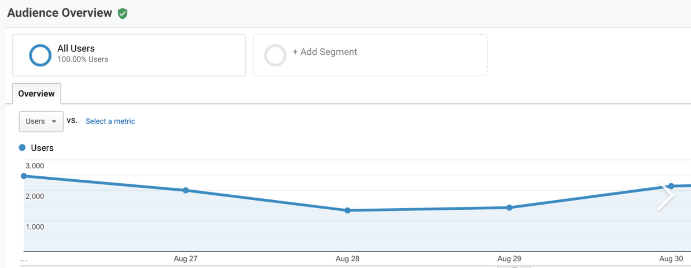Click the Select a metric link

pos(110,121)
